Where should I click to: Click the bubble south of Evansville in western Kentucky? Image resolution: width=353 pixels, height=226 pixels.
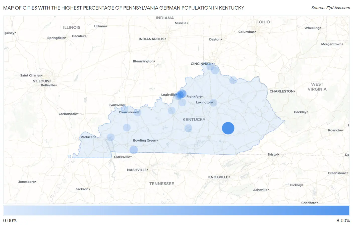coord(127,127)
